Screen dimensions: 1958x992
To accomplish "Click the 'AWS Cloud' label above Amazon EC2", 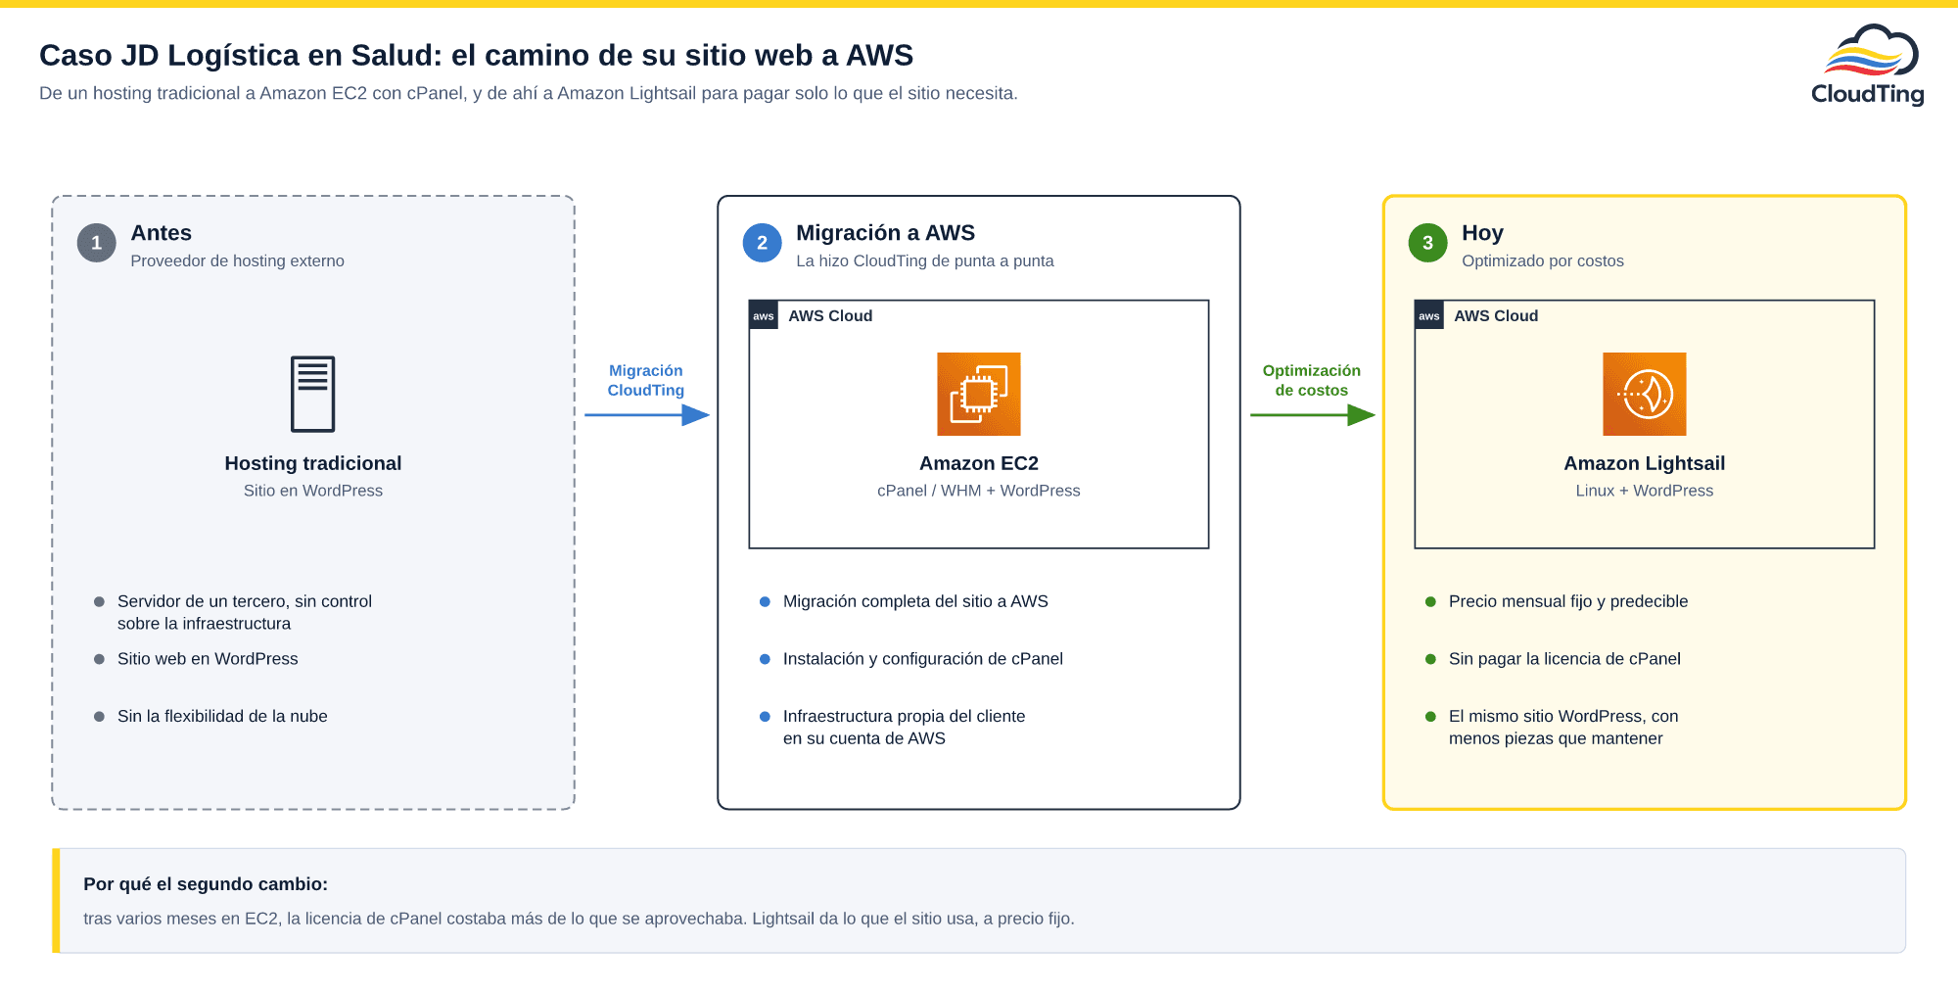I will [830, 315].
